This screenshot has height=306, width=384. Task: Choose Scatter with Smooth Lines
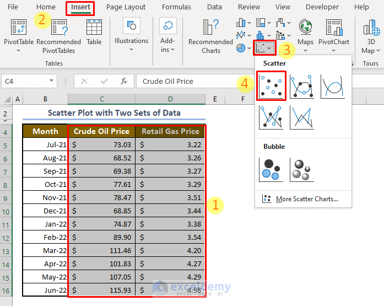point(333,86)
